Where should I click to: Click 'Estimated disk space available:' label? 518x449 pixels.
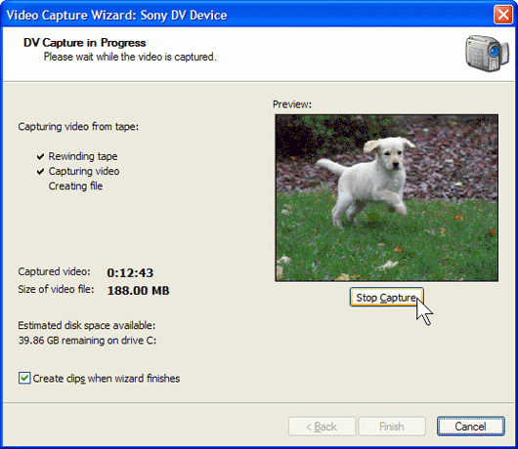tap(87, 325)
